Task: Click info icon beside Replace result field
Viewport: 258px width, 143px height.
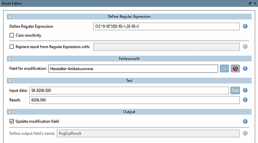Action: pos(245,47)
